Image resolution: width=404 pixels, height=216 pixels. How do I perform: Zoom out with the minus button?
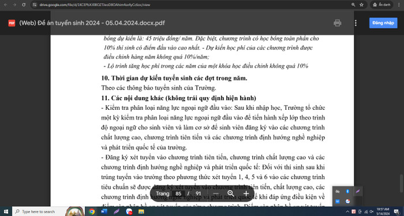(x=216, y=193)
